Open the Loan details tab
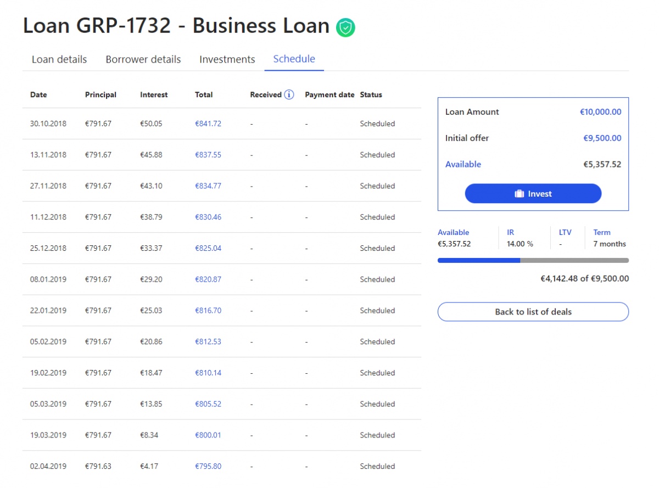Screen dimensions: 659x488 point(59,59)
